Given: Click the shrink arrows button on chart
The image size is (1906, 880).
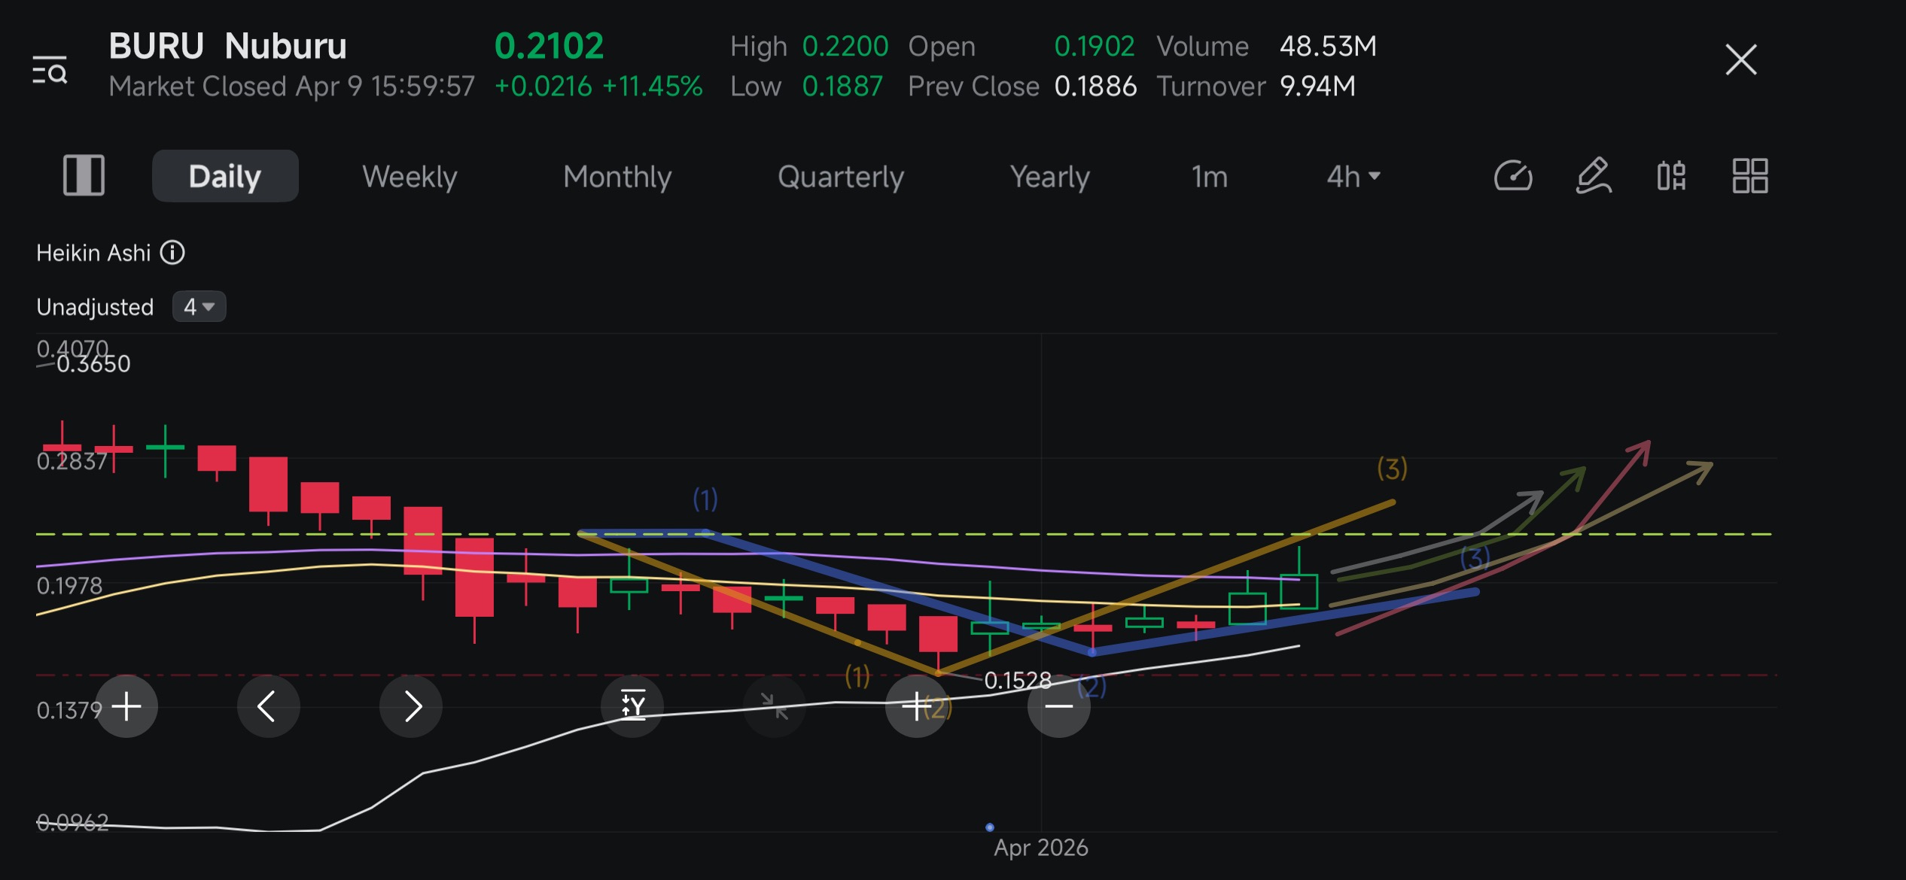Looking at the screenshot, I should (x=775, y=706).
